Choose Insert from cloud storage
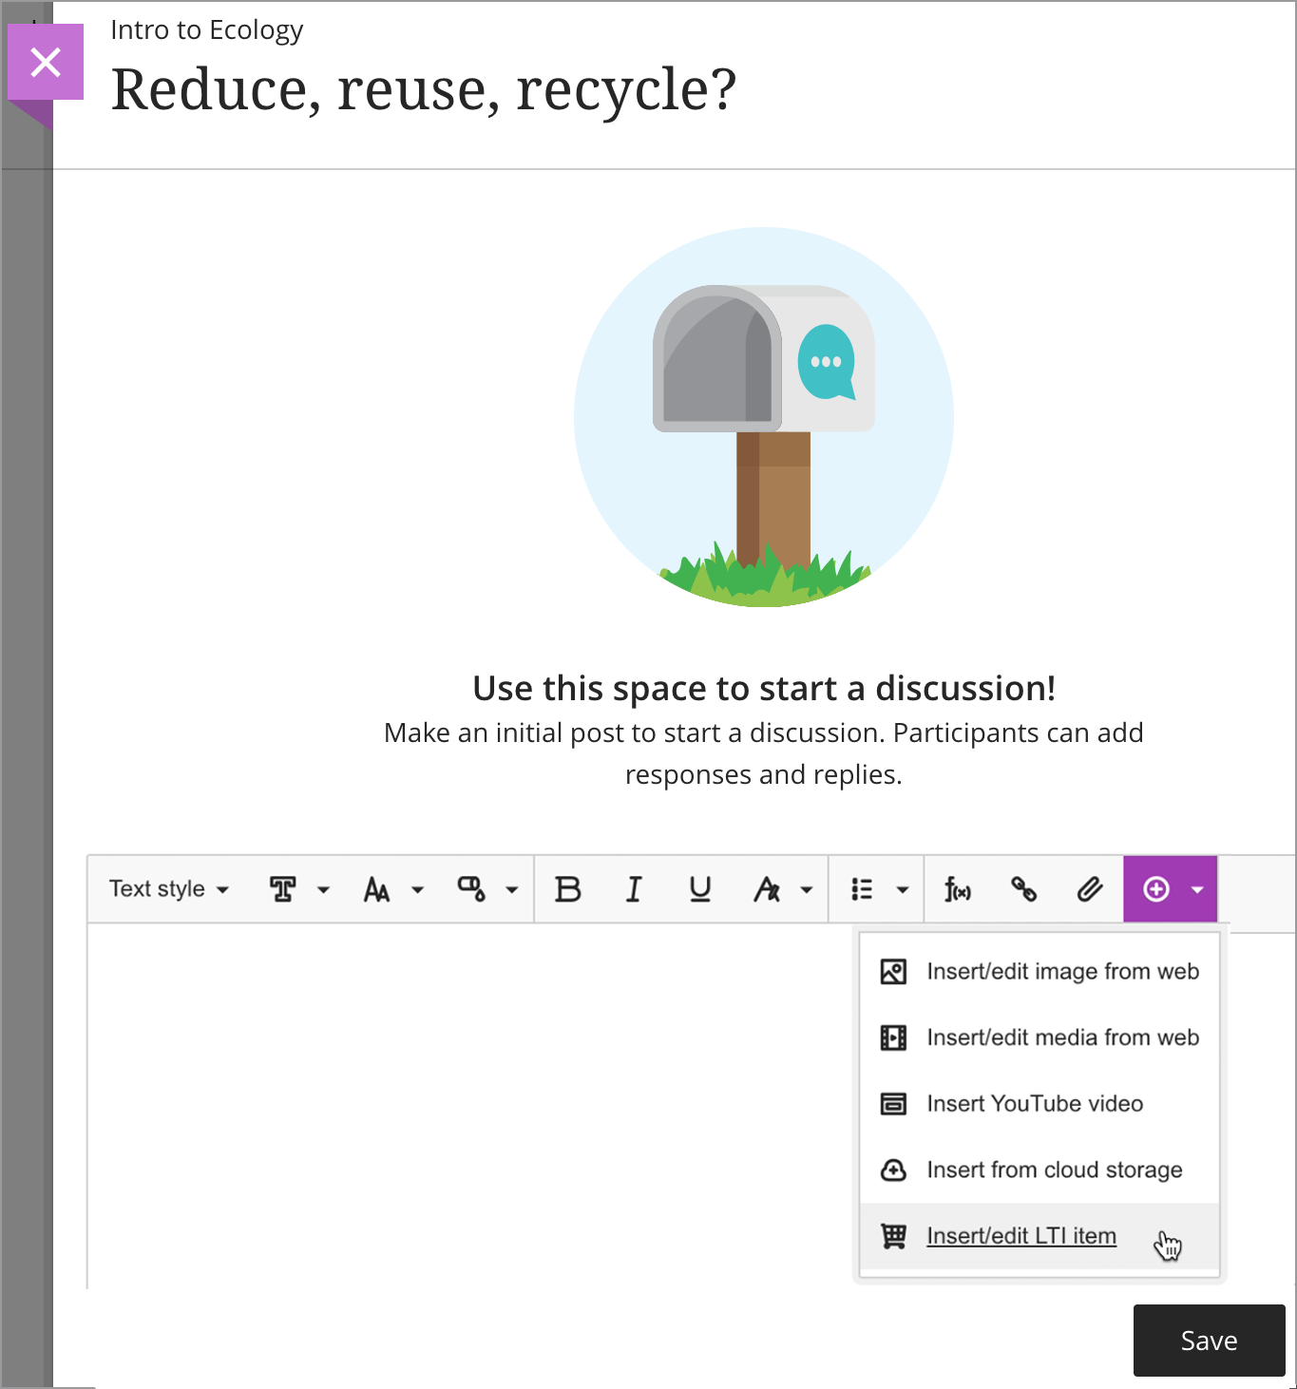This screenshot has height=1389, width=1297. 1040,1170
